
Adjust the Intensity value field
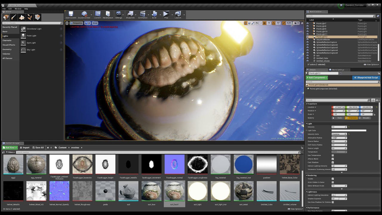point(339,127)
